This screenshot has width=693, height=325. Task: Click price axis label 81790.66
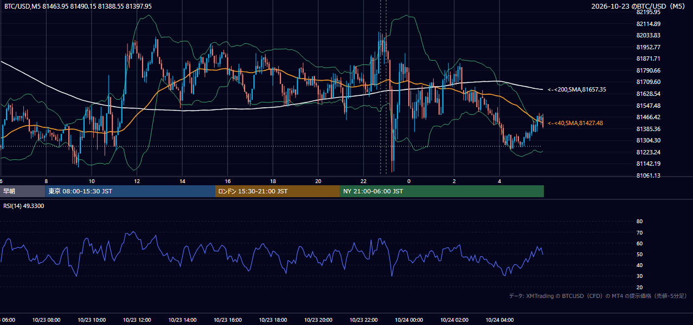[x=649, y=70]
